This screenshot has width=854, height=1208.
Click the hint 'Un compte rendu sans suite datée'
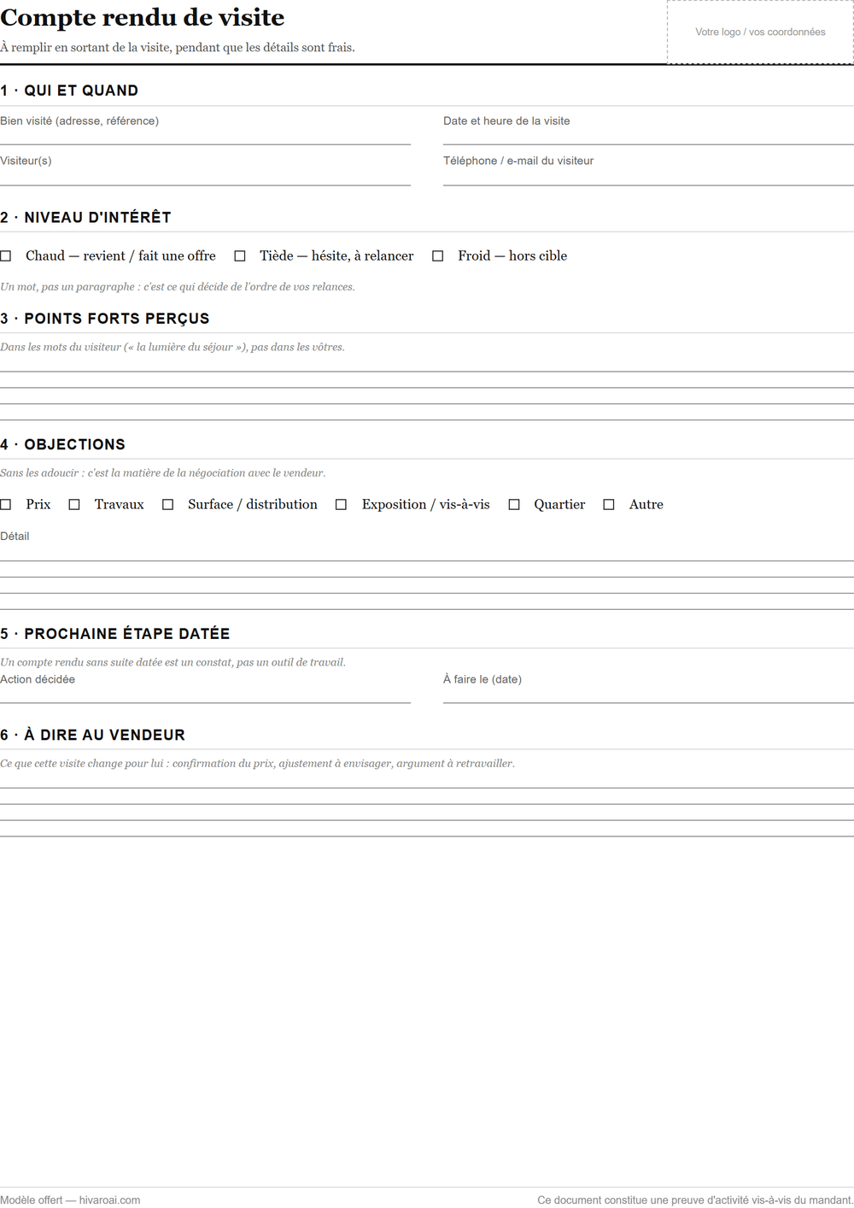(173, 662)
